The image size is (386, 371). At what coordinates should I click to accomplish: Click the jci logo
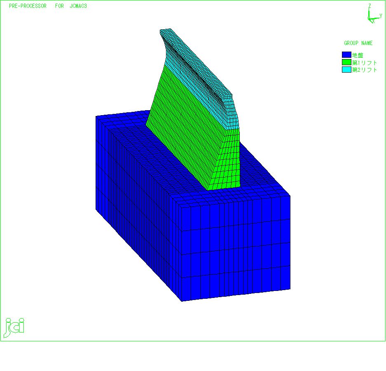[14, 328]
